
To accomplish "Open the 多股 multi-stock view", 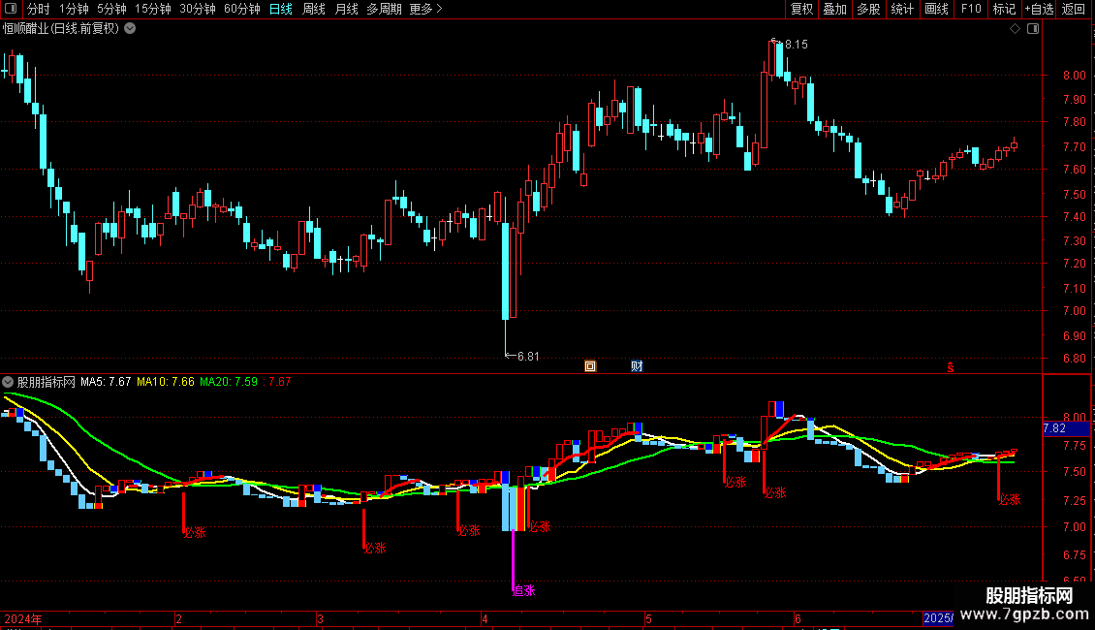I will [x=868, y=9].
